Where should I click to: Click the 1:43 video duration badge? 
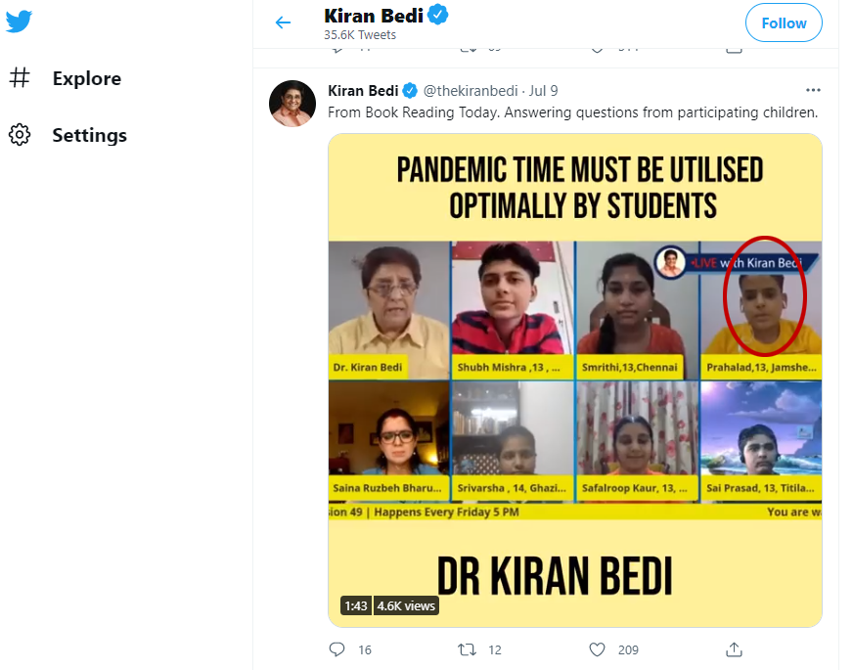(x=355, y=606)
